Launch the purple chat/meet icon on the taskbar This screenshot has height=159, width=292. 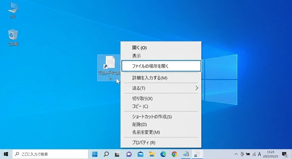[129, 154]
